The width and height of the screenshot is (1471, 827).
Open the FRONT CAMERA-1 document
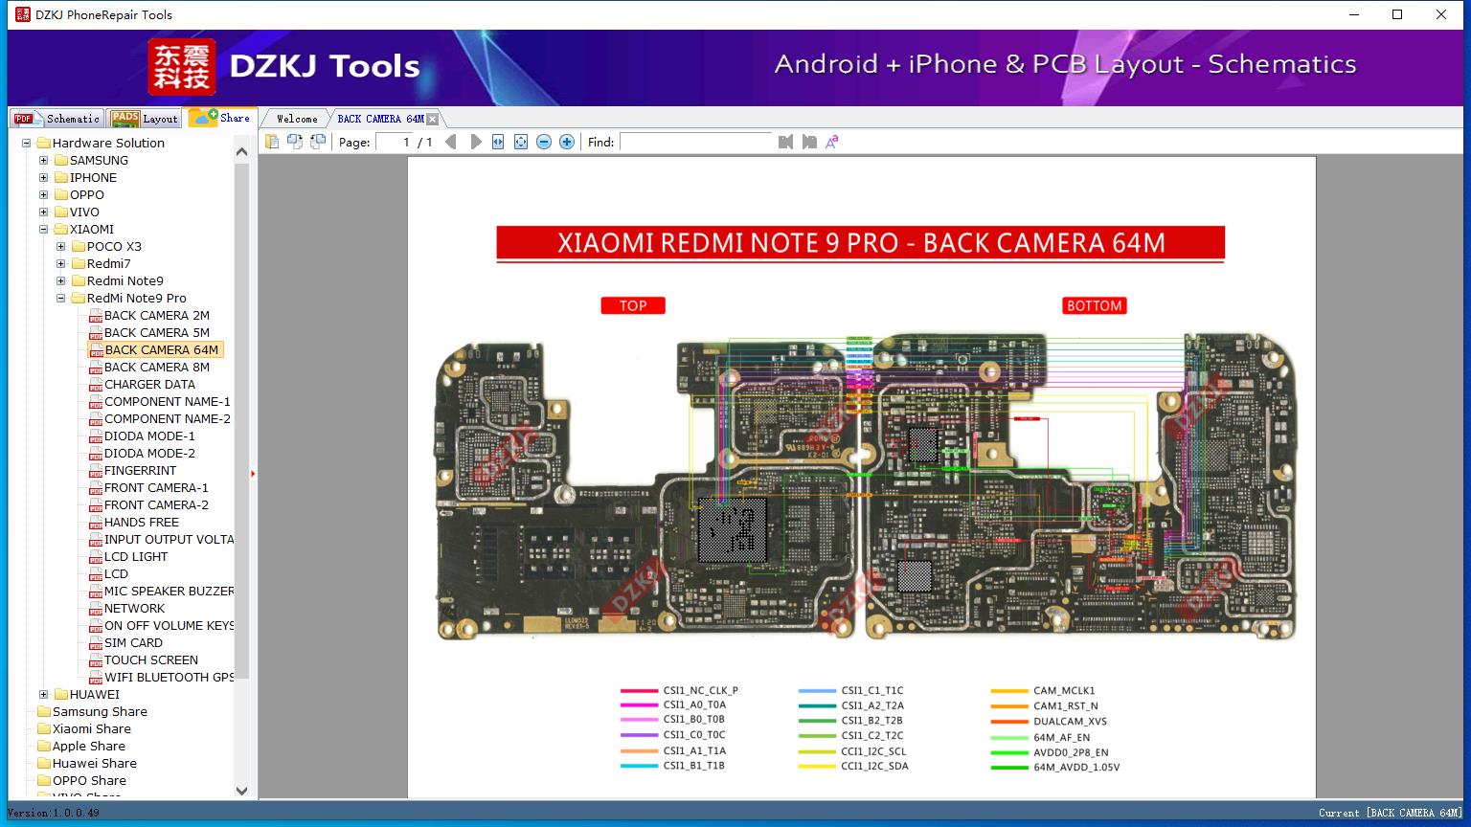coord(156,487)
